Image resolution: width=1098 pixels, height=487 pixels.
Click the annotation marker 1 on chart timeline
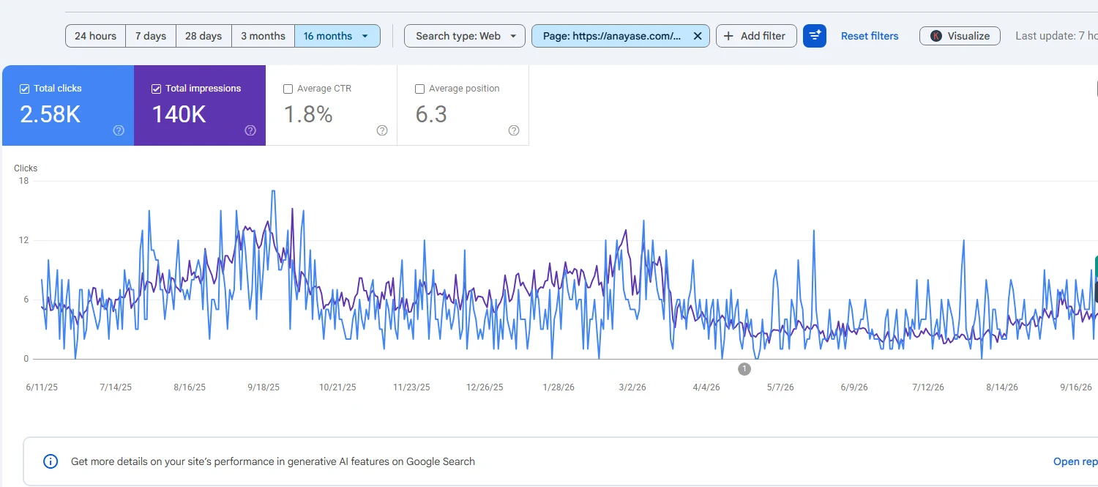point(744,369)
